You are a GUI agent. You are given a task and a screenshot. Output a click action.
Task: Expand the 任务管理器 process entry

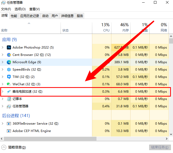pyautogui.click(x=3, y=106)
